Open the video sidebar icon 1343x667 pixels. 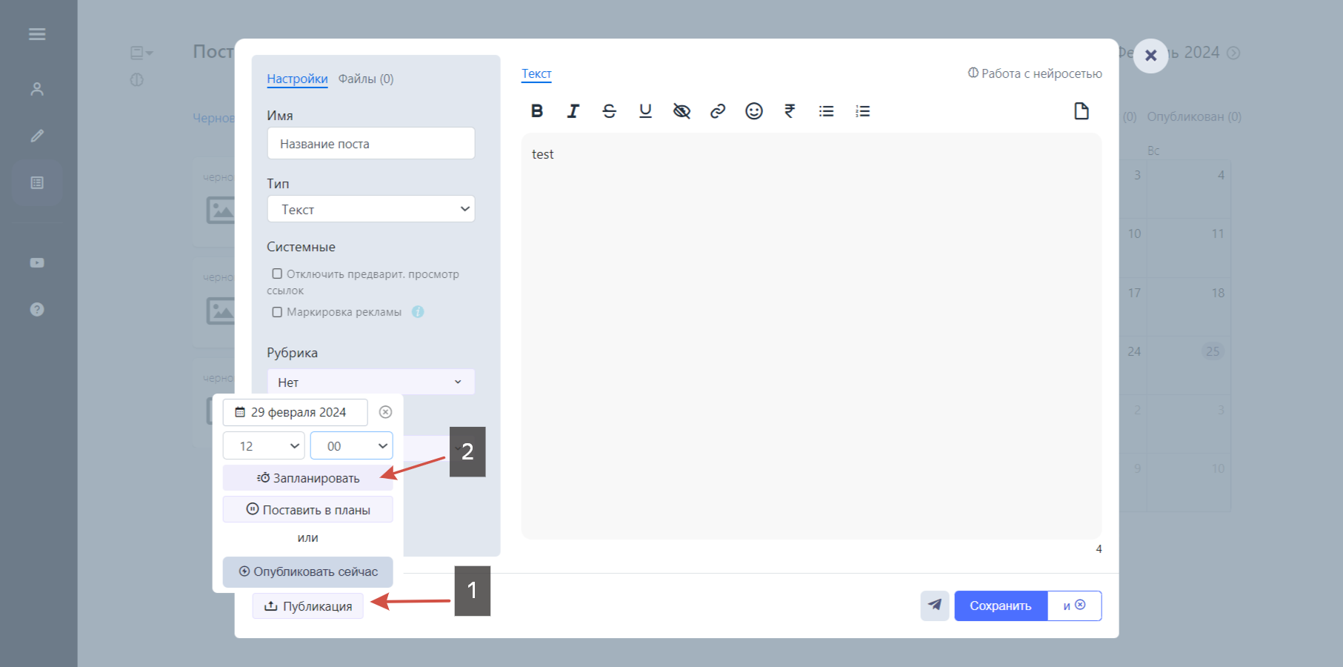coord(37,263)
